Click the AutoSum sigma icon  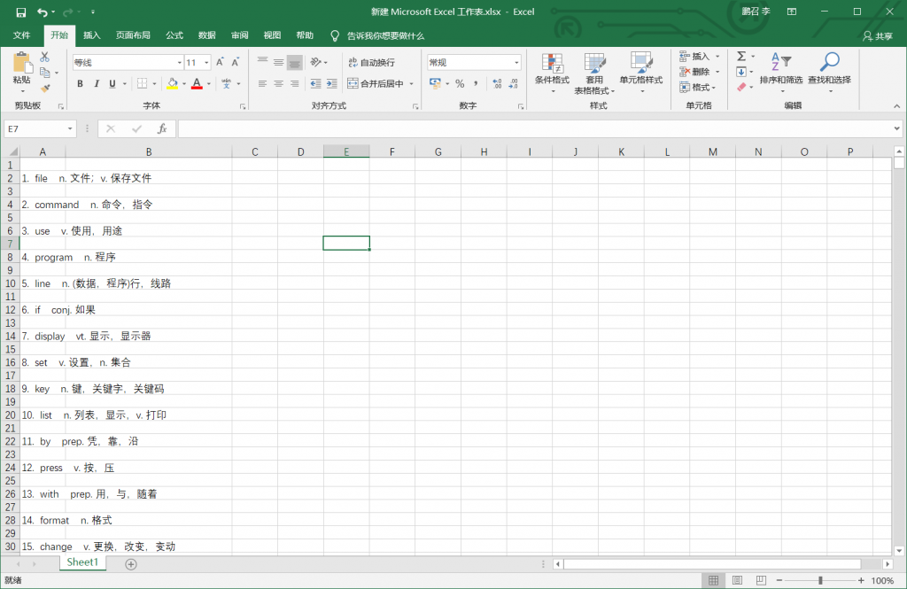(741, 57)
